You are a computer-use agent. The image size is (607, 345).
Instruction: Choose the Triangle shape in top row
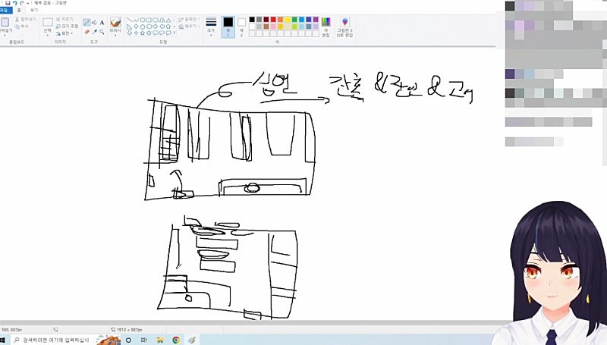click(x=168, y=20)
